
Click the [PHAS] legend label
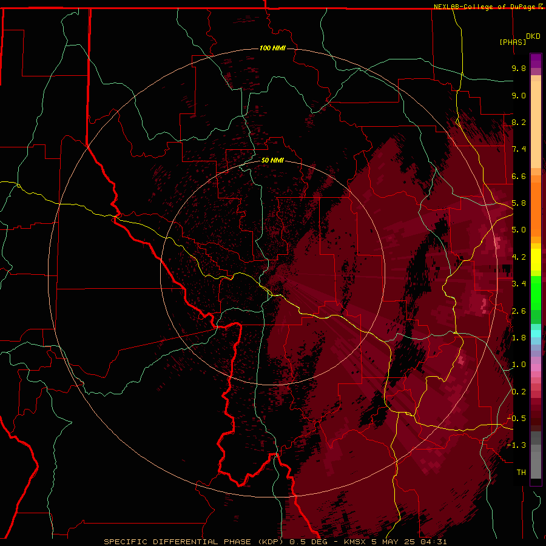point(513,42)
